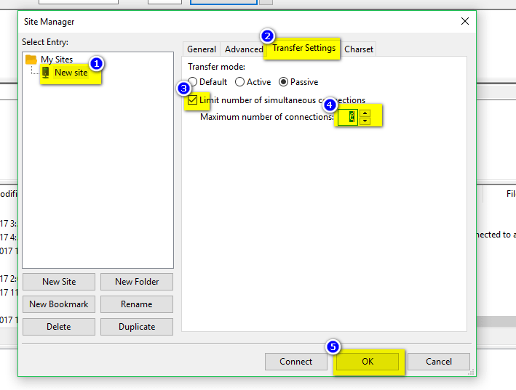This screenshot has width=516, height=390.
Task: Confirm with the OK button
Action: coord(368,362)
